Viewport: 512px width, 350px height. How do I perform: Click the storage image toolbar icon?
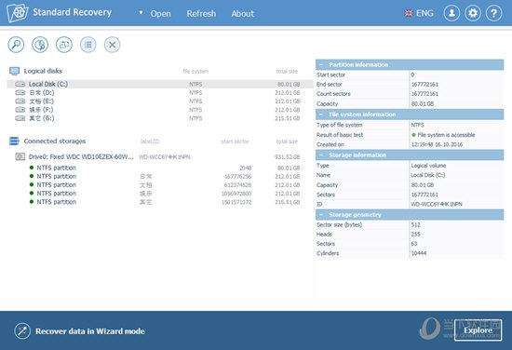(x=64, y=45)
